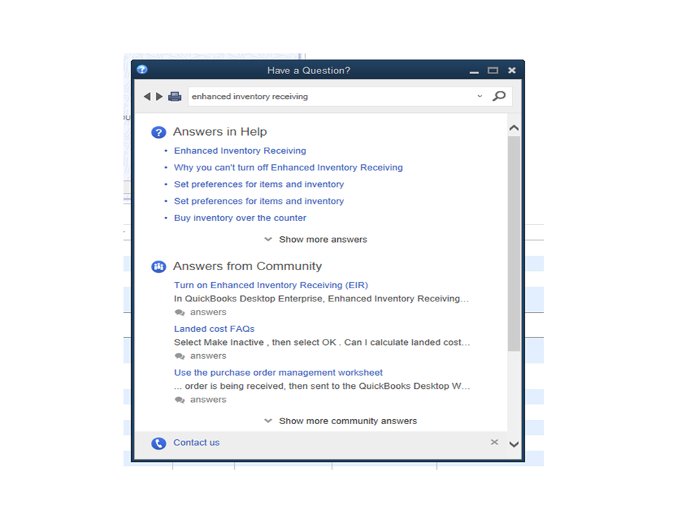Click the phone icon beside Contact us

[x=159, y=443]
